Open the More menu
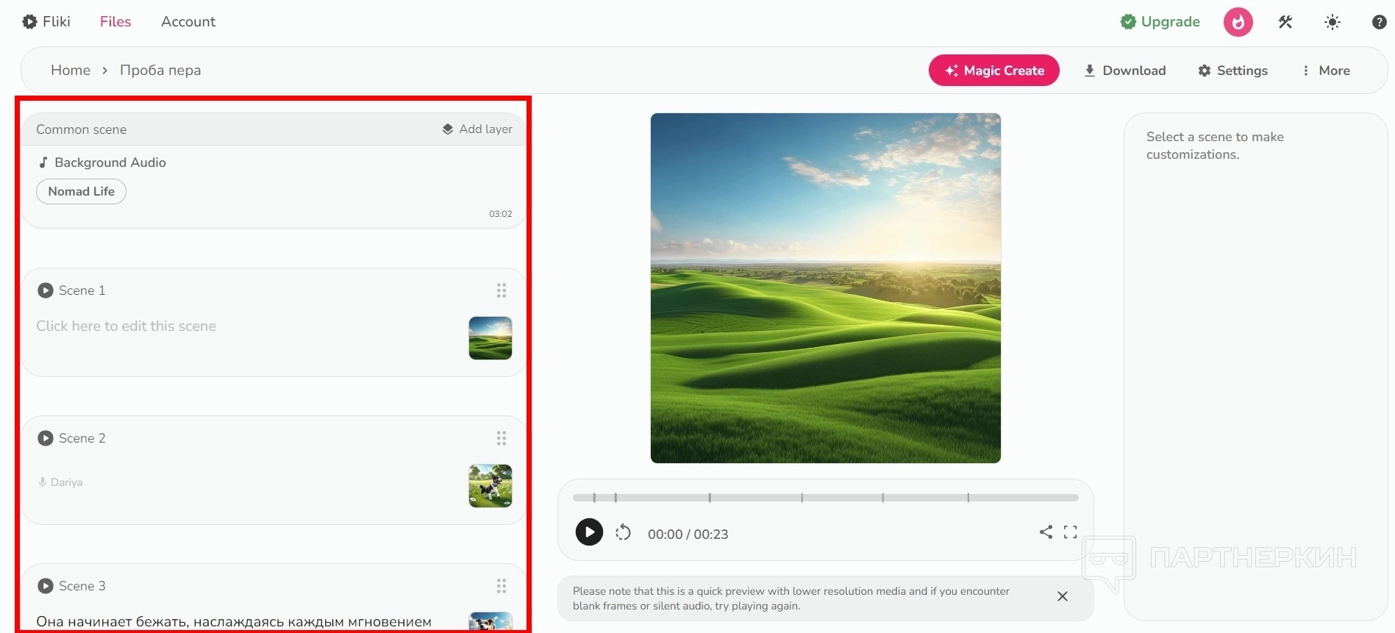Screen dimensions: 1395x633 pos(1326,71)
